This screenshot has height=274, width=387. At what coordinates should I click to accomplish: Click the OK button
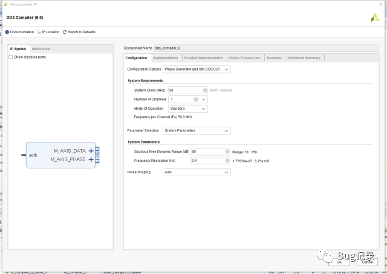click(x=339, y=262)
